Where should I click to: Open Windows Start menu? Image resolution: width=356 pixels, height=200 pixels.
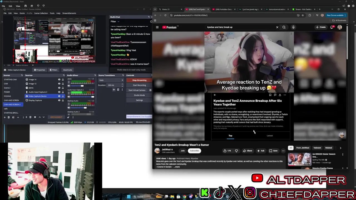pyautogui.click(x=129, y=197)
